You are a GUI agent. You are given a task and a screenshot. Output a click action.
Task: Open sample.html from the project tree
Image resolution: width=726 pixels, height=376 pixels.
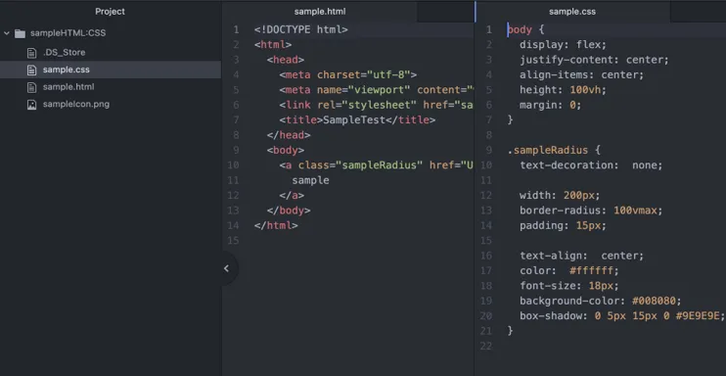[68, 87]
